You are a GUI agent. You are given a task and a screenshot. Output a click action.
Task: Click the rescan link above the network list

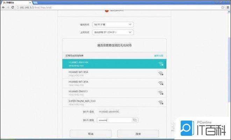(x=159, y=56)
